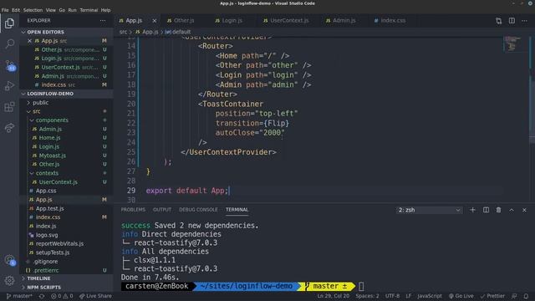
Task: Open Login.js from Open Editors list
Action: [x=52, y=59]
